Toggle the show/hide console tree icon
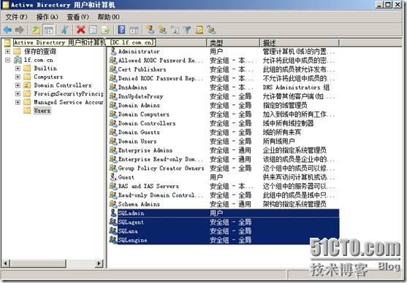Viewport: 407px width, 283px height. (x=48, y=30)
